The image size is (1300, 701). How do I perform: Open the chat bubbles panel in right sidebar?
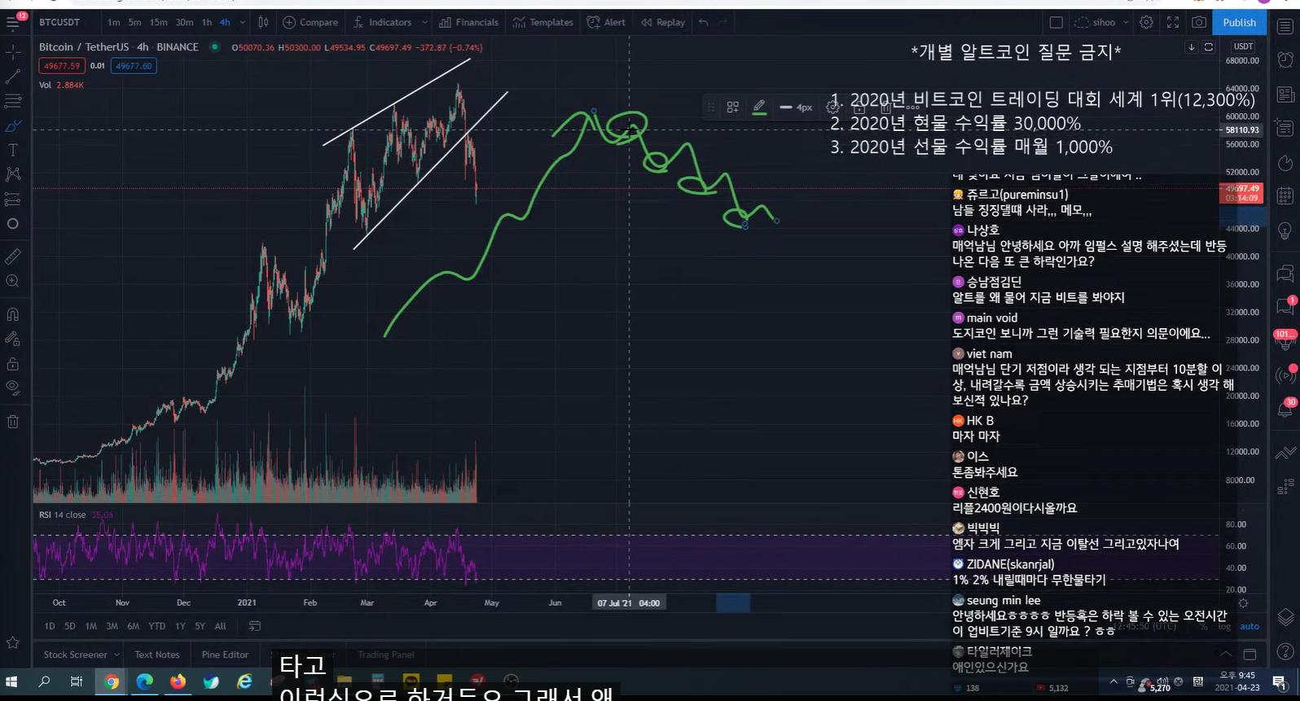[1285, 272]
